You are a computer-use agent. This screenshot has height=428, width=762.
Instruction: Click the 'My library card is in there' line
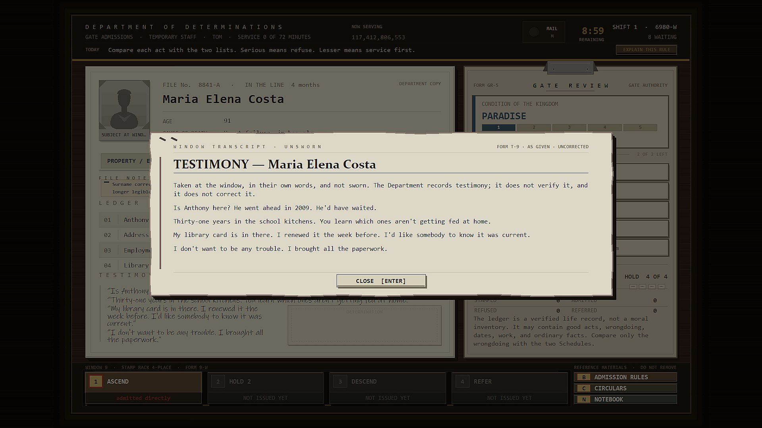[x=352, y=235]
